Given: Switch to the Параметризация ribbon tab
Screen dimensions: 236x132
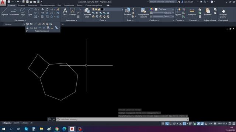Looking at the screenshot, I should point(48,5).
